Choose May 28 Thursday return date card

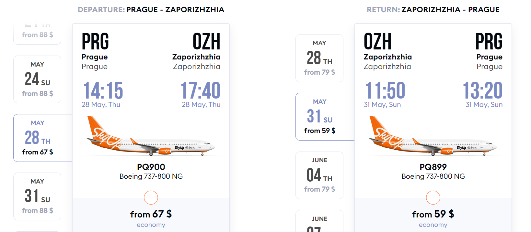click(319, 58)
